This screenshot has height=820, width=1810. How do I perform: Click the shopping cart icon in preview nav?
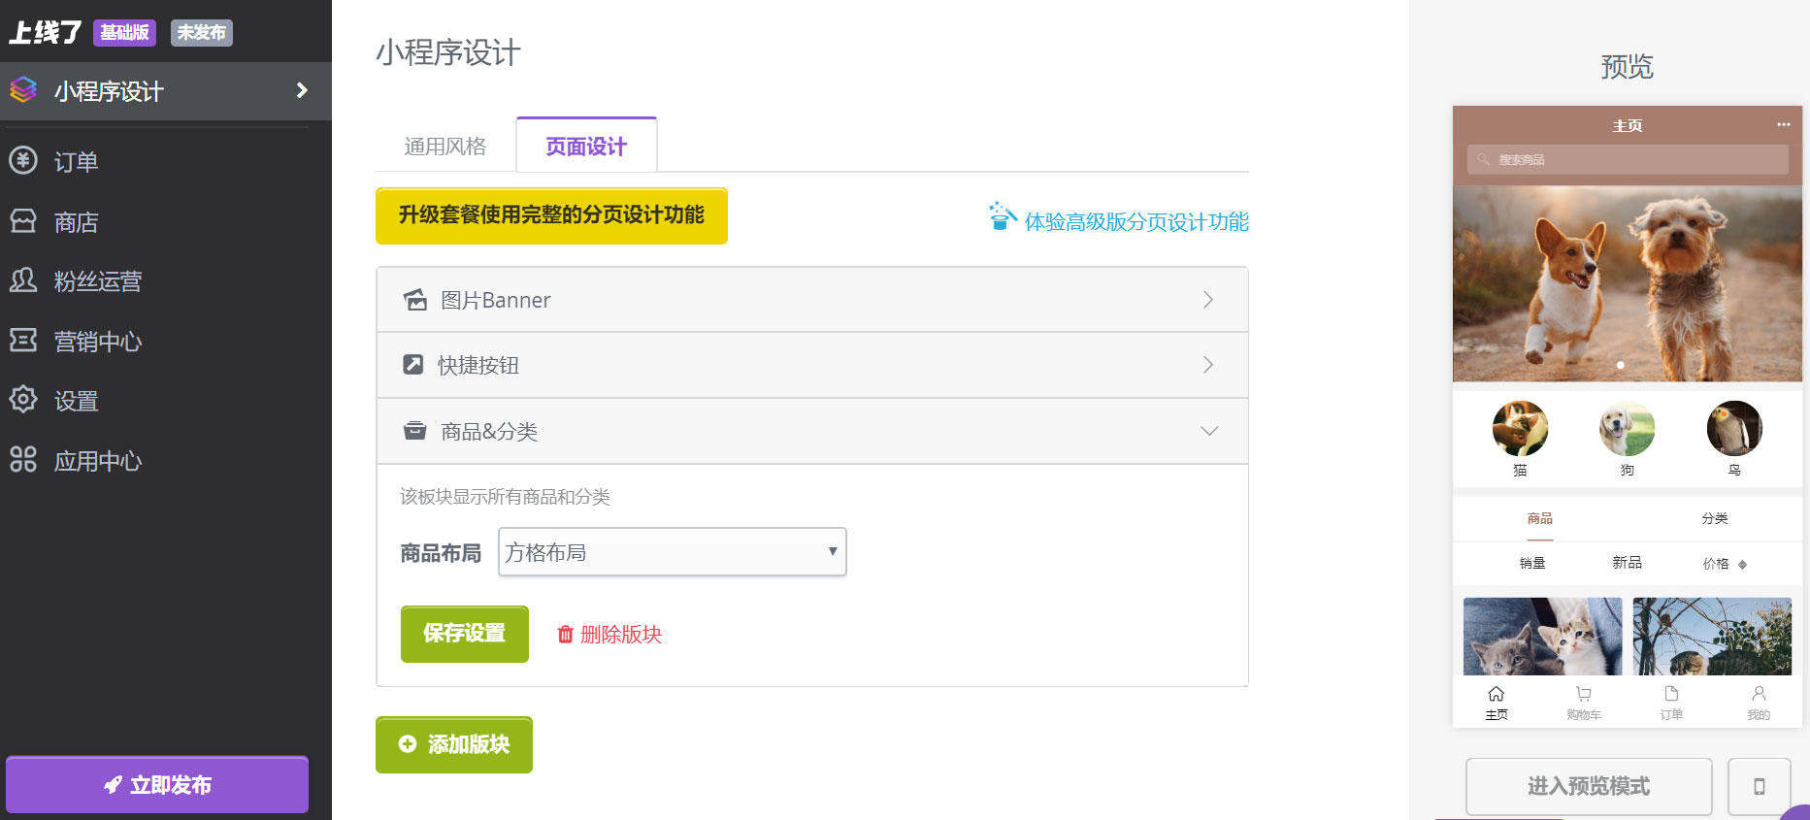[1582, 701]
